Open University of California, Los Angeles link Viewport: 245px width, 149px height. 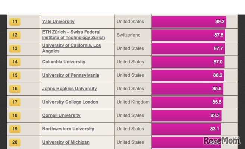(71, 48)
